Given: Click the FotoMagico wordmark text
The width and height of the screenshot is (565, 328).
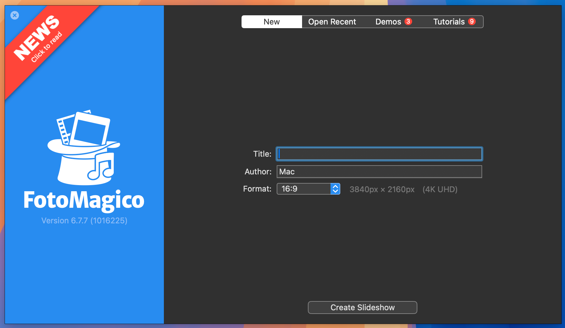Looking at the screenshot, I should 84,200.
